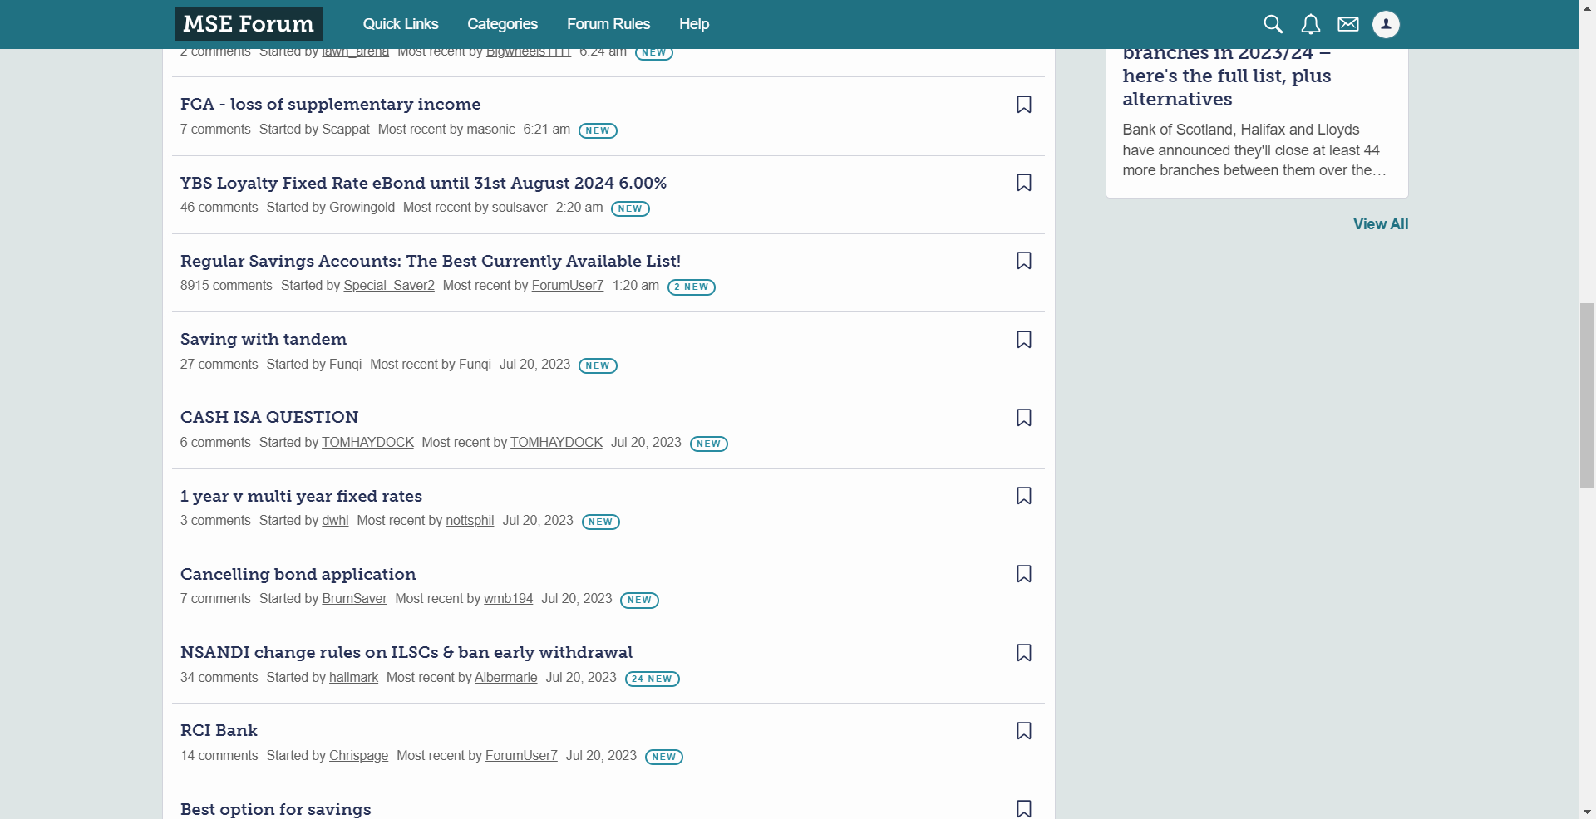Image resolution: width=1596 pixels, height=819 pixels.
Task: Open YBS Loyalty Fixed Rate eBond thread title
Action: pyautogui.click(x=423, y=183)
